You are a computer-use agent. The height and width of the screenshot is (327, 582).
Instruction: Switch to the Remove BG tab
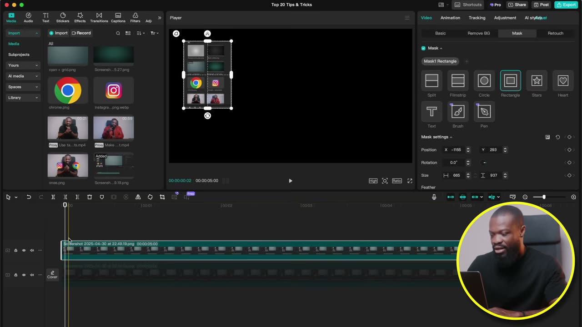[479, 33]
